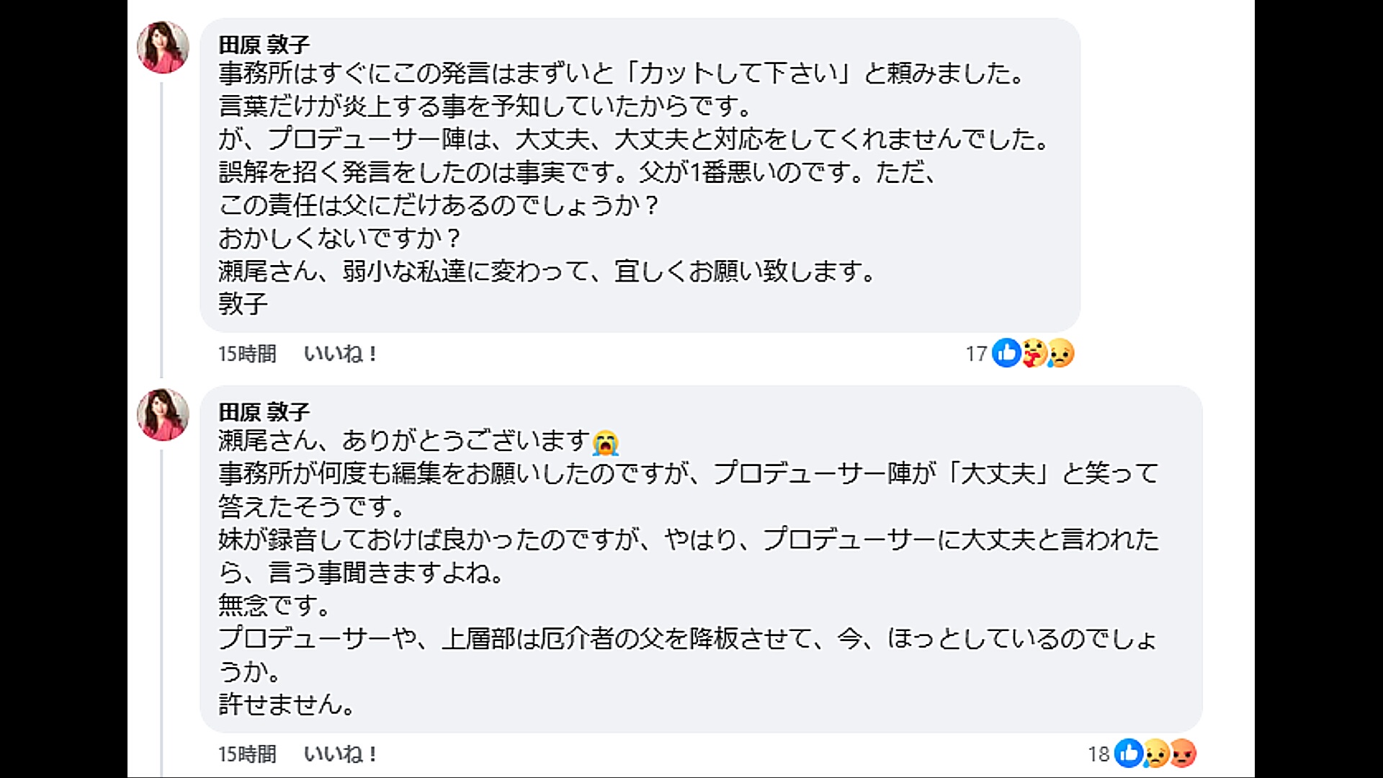Click the thumbs-up reaction icon on first comment
The image size is (1383, 778).
(x=1006, y=353)
